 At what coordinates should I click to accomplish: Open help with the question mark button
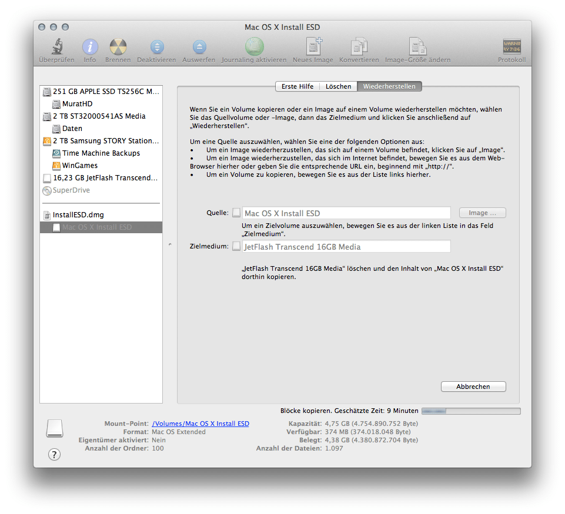[x=55, y=454]
